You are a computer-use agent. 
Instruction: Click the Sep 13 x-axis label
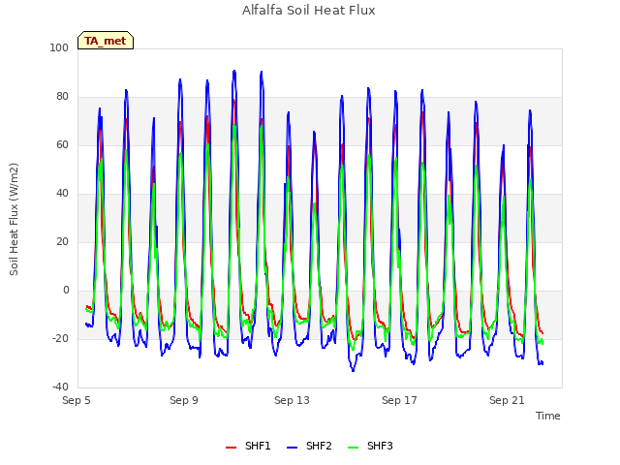292,400
